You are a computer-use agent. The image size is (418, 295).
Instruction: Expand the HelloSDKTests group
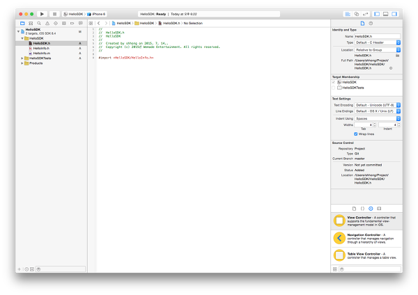(22, 58)
